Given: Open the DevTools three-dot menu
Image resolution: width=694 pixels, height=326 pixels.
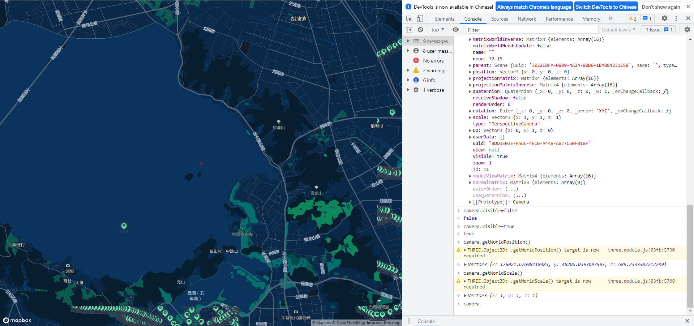Looking at the screenshot, I should [x=676, y=18].
